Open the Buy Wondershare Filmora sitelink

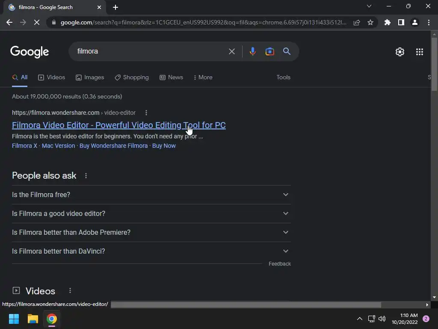click(x=113, y=146)
